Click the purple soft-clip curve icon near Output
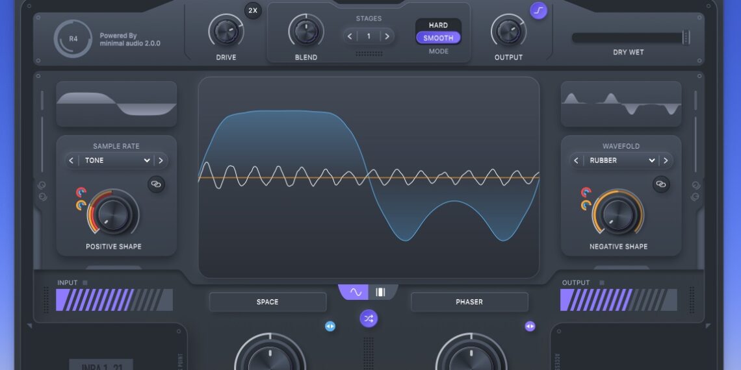The width and height of the screenshot is (741, 370). point(538,10)
